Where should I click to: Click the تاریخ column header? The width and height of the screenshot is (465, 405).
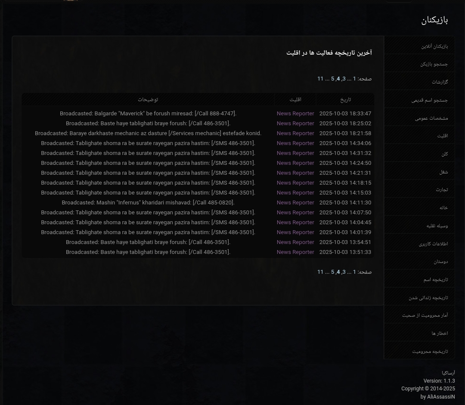click(x=345, y=100)
